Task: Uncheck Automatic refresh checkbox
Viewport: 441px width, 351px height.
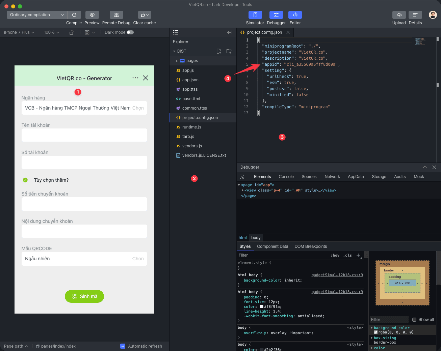Action: 123,346
